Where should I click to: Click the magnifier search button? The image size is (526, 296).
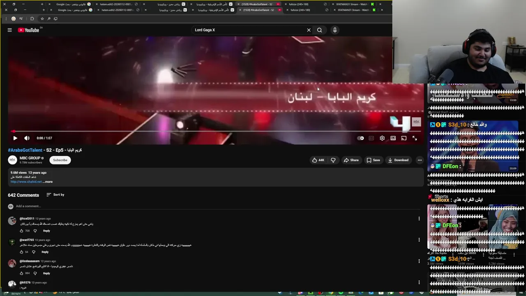[319, 30]
